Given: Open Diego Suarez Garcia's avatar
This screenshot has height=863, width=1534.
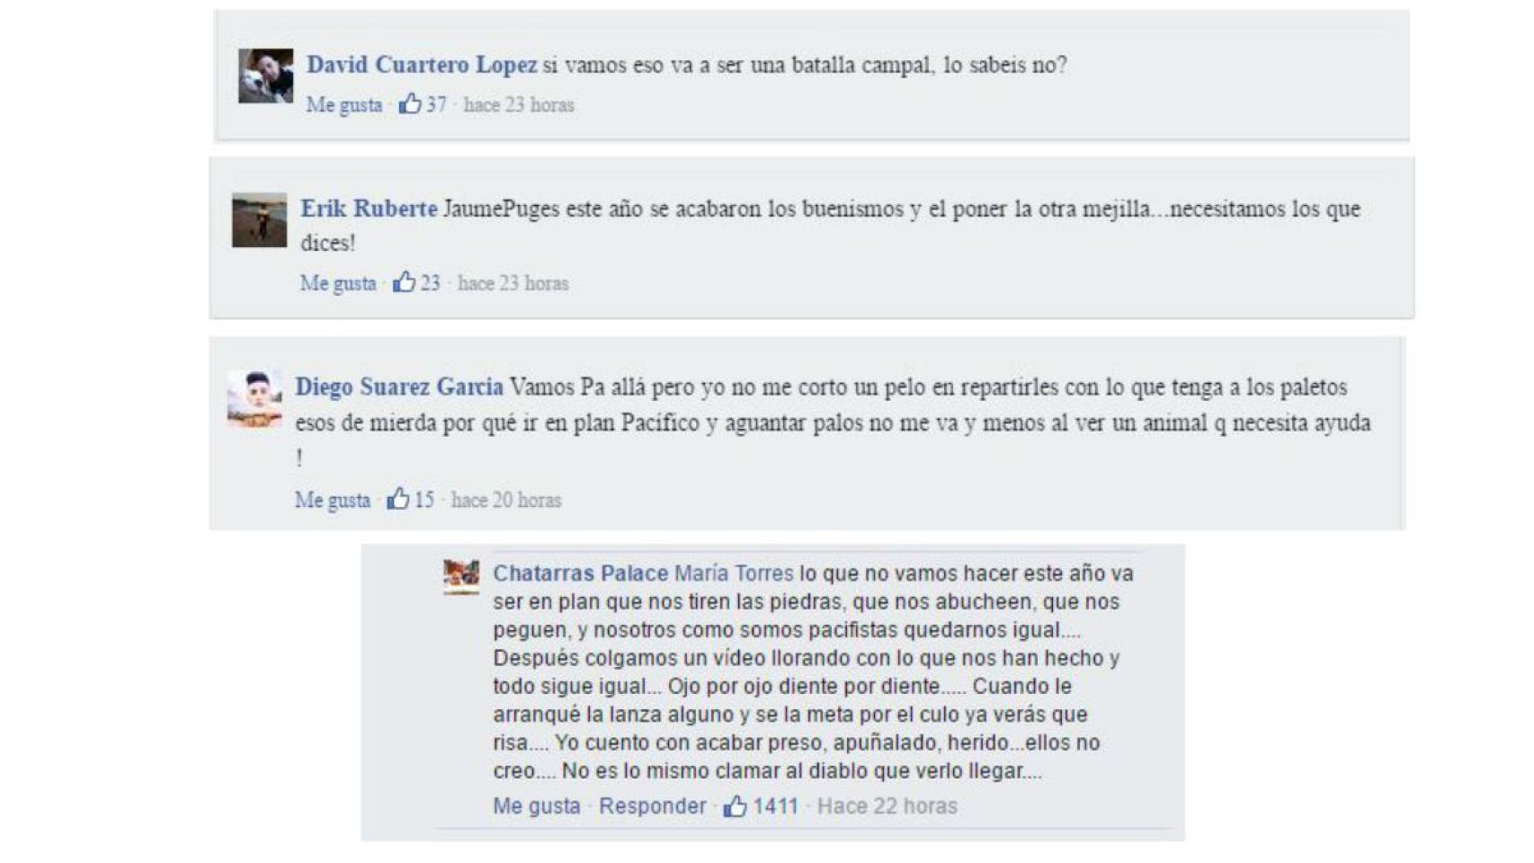Looking at the screenshot, I should [x=254, y=398].
